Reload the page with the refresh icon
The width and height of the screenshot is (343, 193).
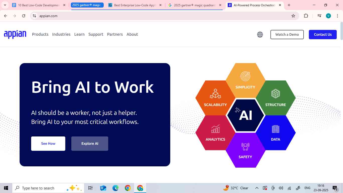(x=24, y=16)
